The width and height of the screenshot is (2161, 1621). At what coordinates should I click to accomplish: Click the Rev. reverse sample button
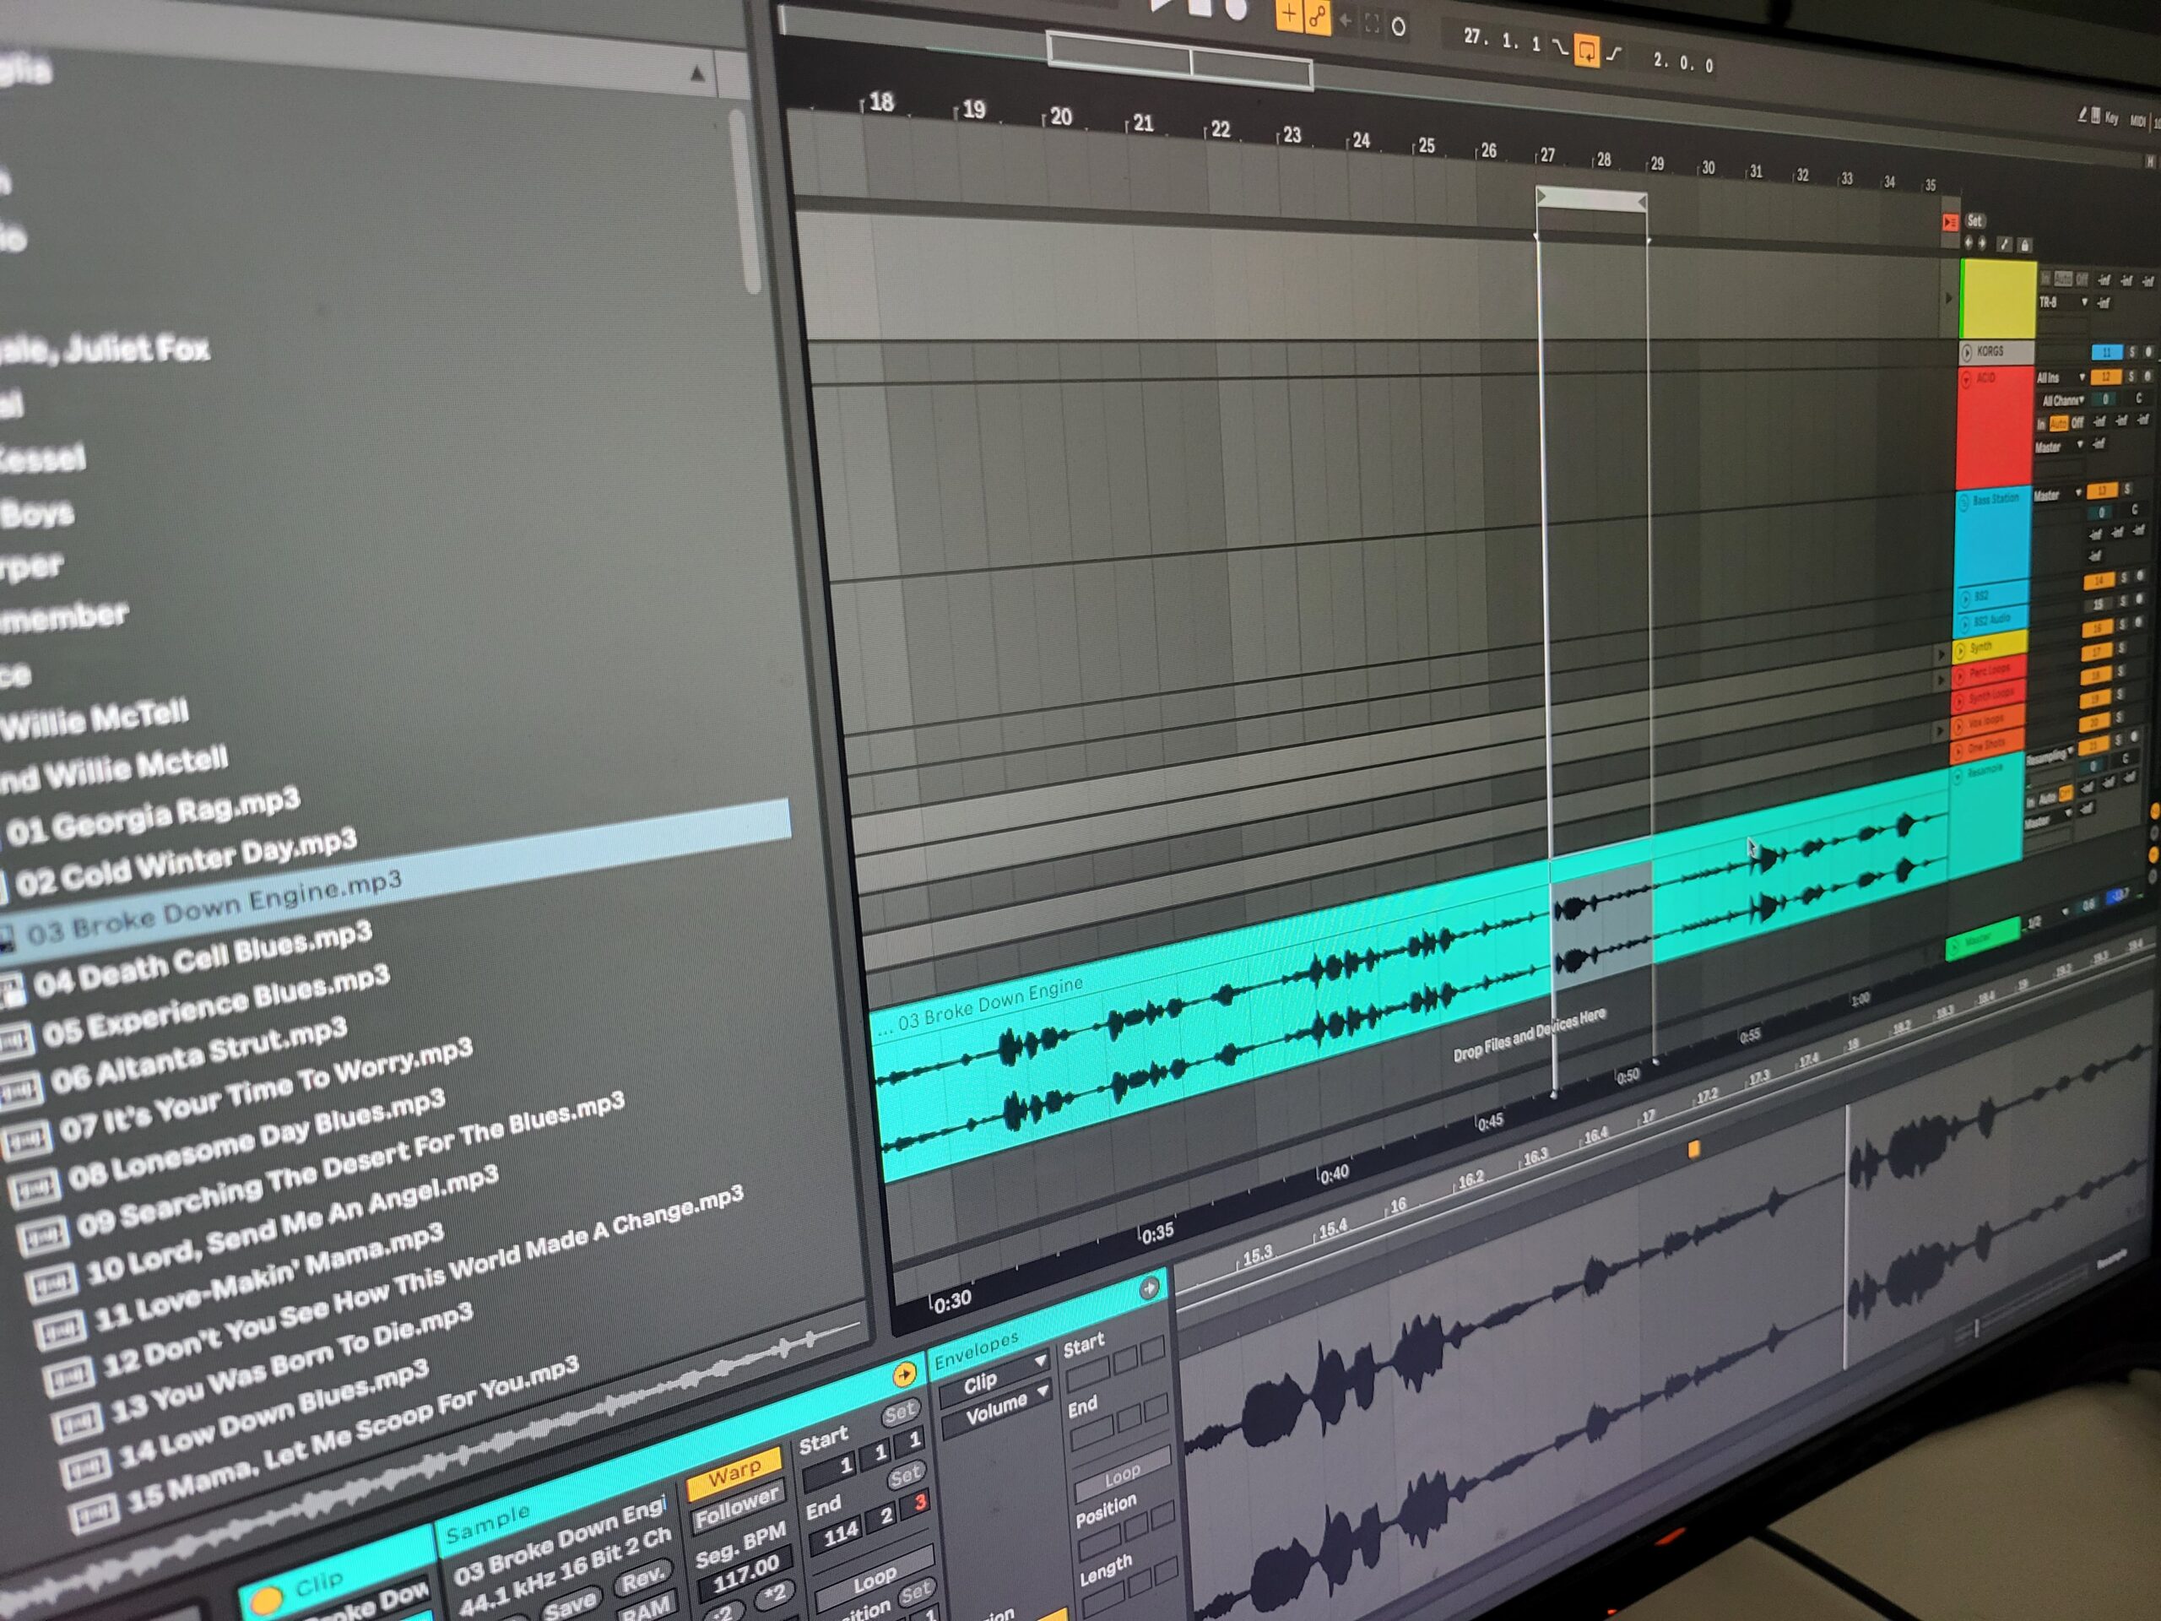tap(643, 1578)
